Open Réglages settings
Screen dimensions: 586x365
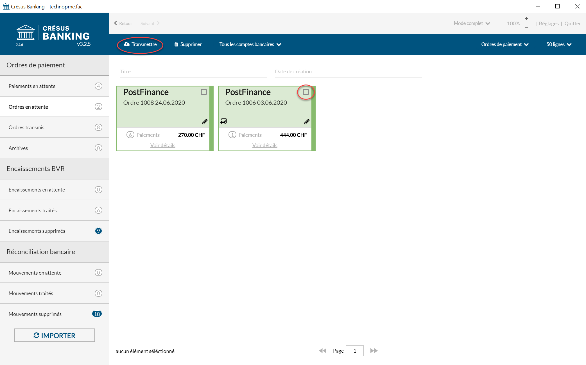point(549,24)
